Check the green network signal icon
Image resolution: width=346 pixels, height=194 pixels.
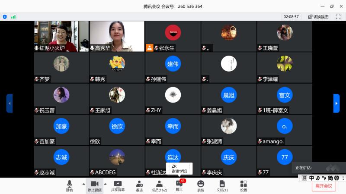tap(13, 17)
